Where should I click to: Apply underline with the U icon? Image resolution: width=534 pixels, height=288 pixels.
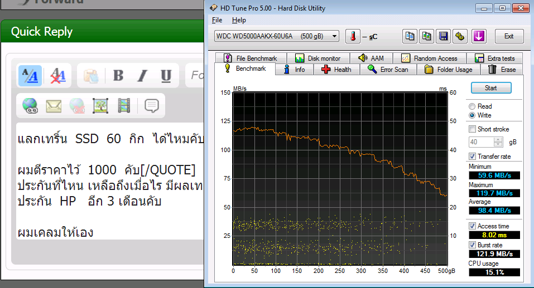click(x=166, y=76)
